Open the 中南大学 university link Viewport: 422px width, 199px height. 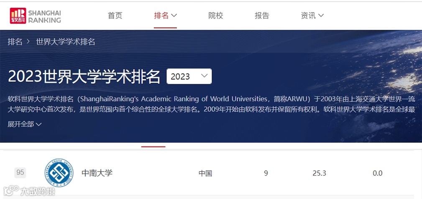(97, 173)
